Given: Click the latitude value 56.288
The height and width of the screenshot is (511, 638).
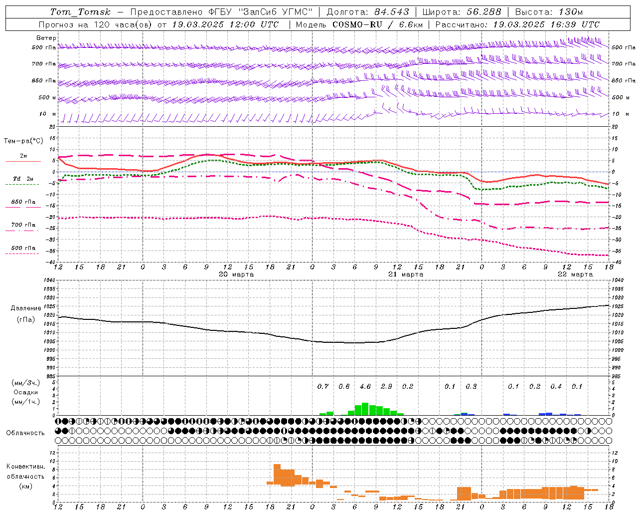Looking at the screenshot, I should pos(483,12).
